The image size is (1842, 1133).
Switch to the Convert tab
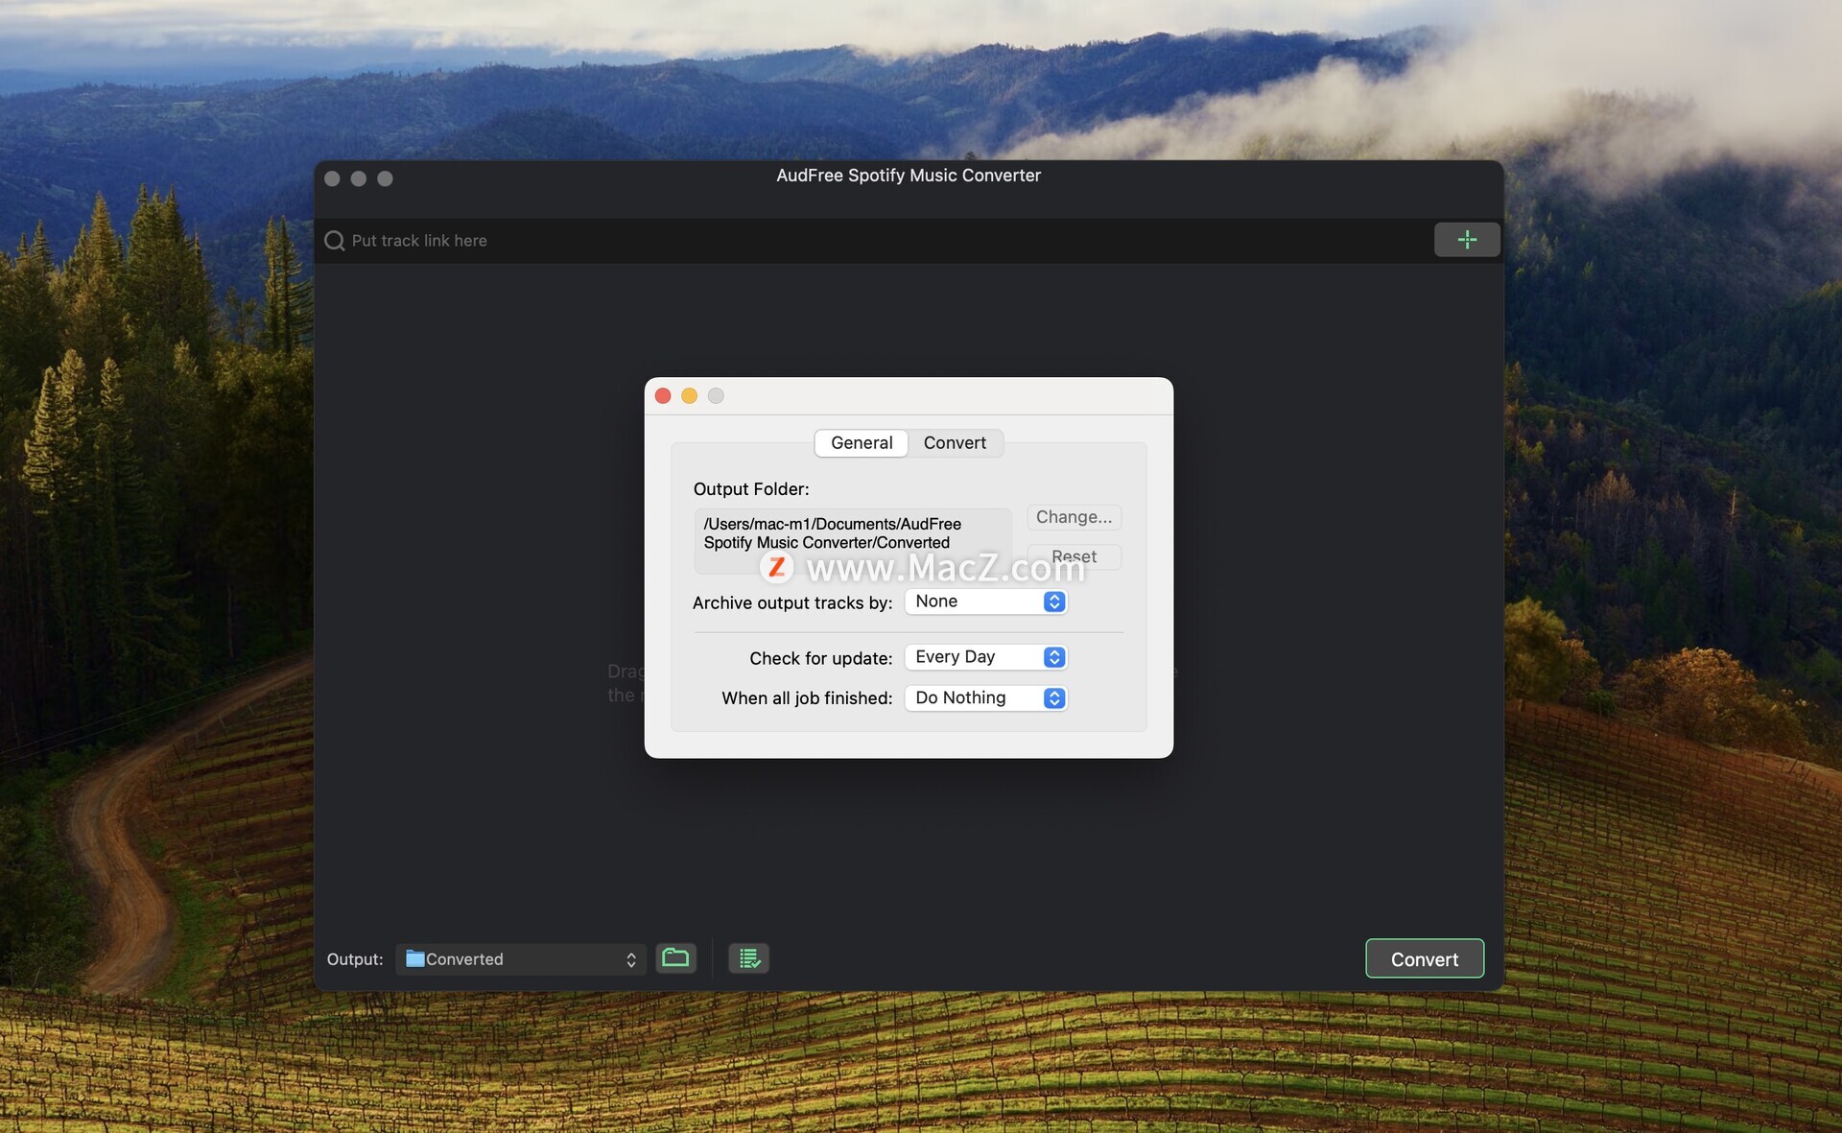pyautogui.click(x=955, y=443)
